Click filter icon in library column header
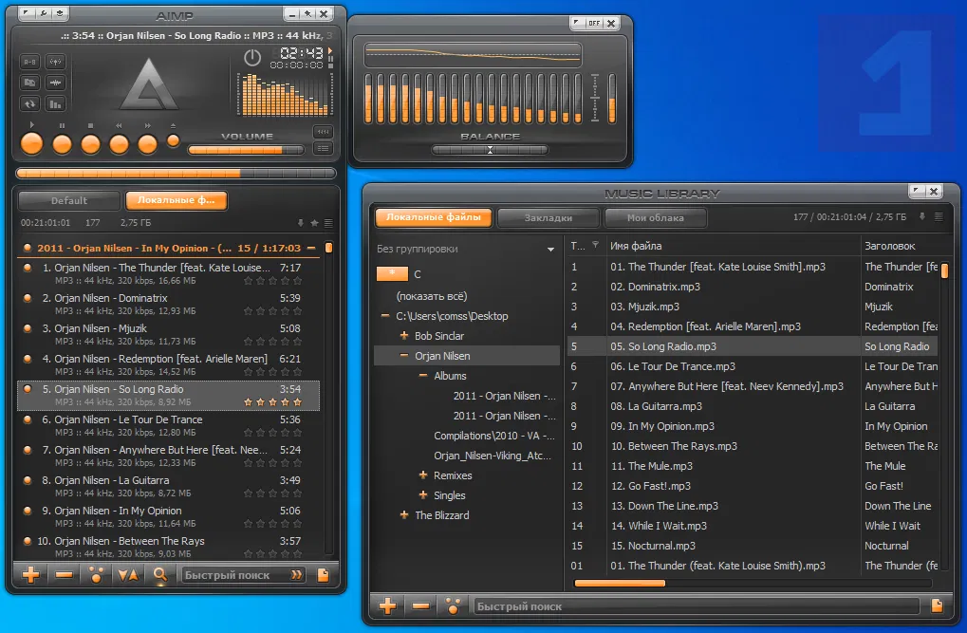The height and width of the screenshot is (633, 967). (595, 245)
